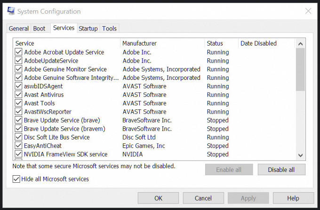The image size is (320, 210).
Task: Toggle Hide all Microsoft services checkbox
Action: (x=16, y=179)
